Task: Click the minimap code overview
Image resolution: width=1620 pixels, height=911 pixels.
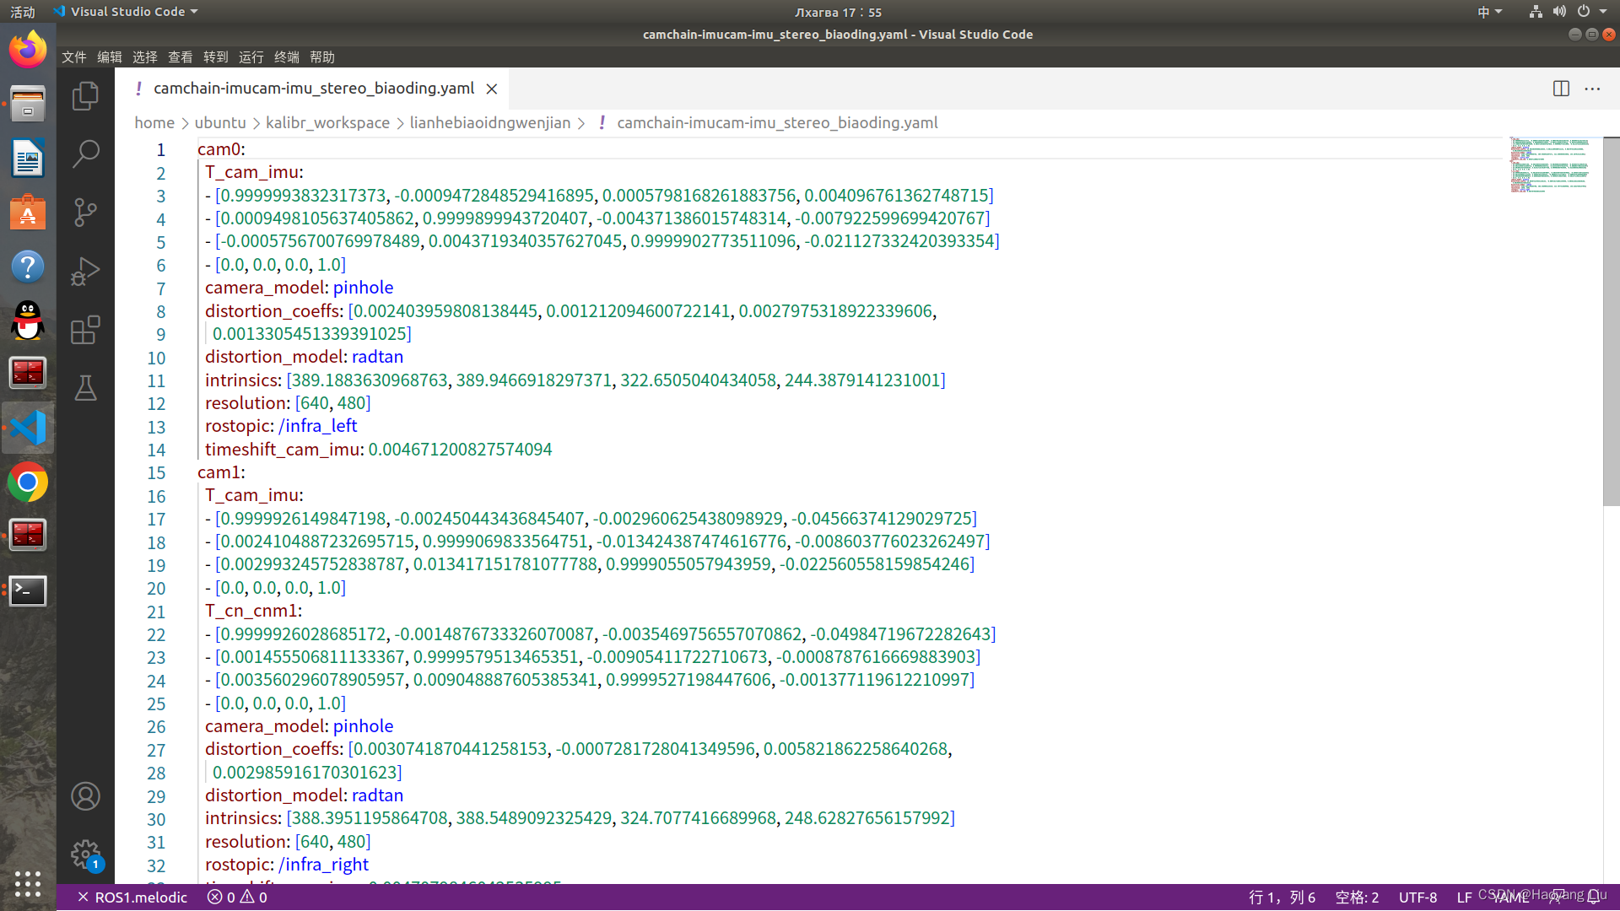Action: pos(1550,164)
